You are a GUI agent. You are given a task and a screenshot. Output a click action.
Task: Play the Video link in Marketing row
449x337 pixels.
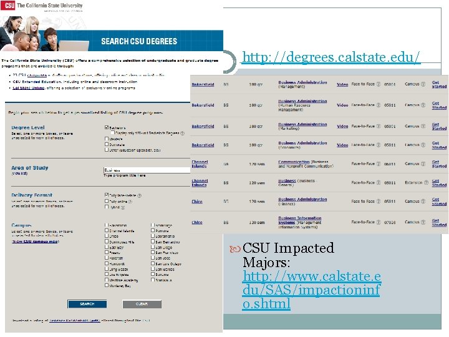click(342, 126)
